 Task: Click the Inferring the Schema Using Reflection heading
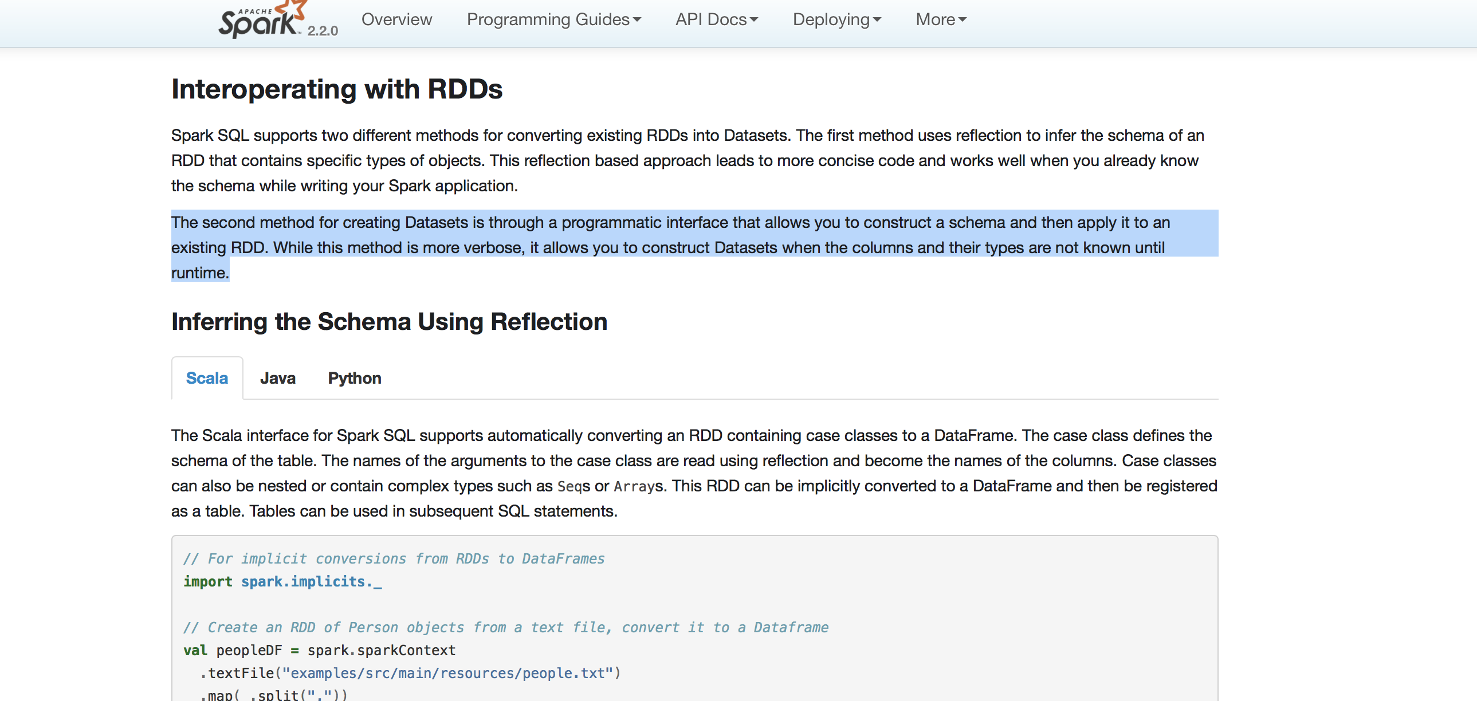[x=389, y=321]
